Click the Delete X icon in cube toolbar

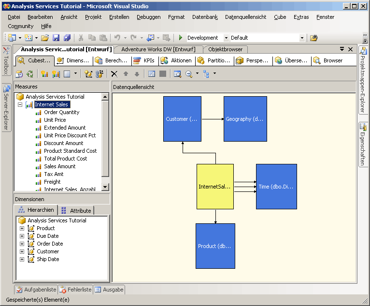pyautogui.click(x=114, y=74)
